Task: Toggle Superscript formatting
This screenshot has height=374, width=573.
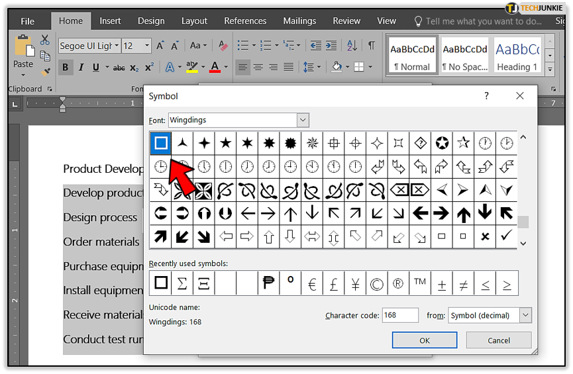Action: (x=149, y=68)
